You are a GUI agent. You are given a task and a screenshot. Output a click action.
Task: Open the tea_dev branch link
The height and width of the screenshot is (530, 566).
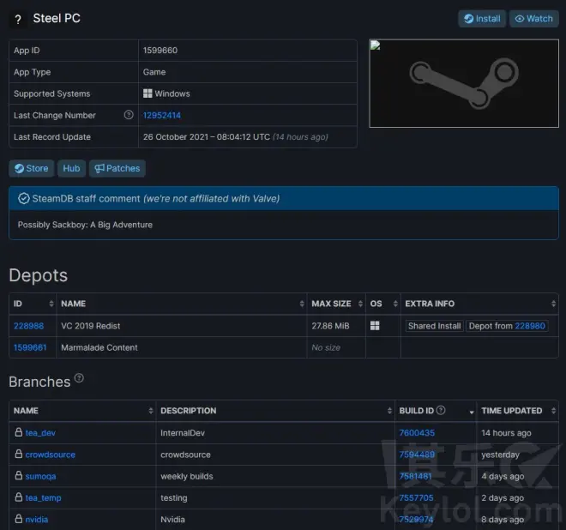(x=40, y=433)
